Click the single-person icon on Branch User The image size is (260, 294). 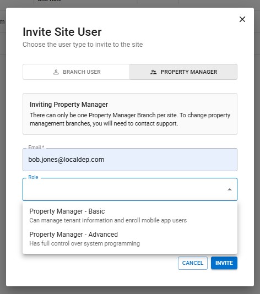56,72
